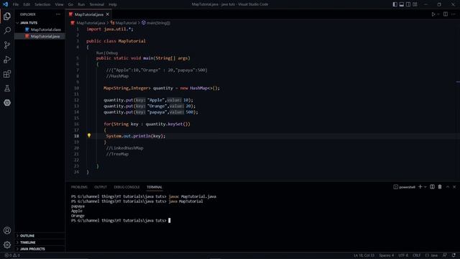Open the Go menu

tap(70, 4)
